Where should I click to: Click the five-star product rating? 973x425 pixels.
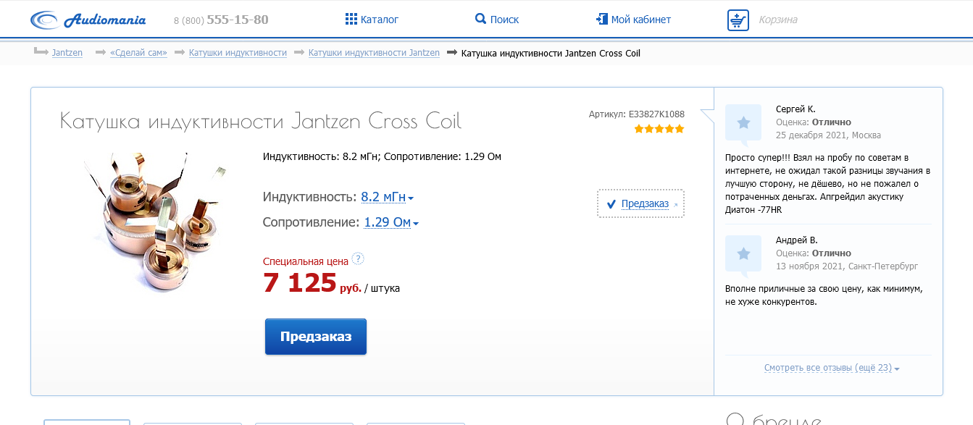click(659, 129)
